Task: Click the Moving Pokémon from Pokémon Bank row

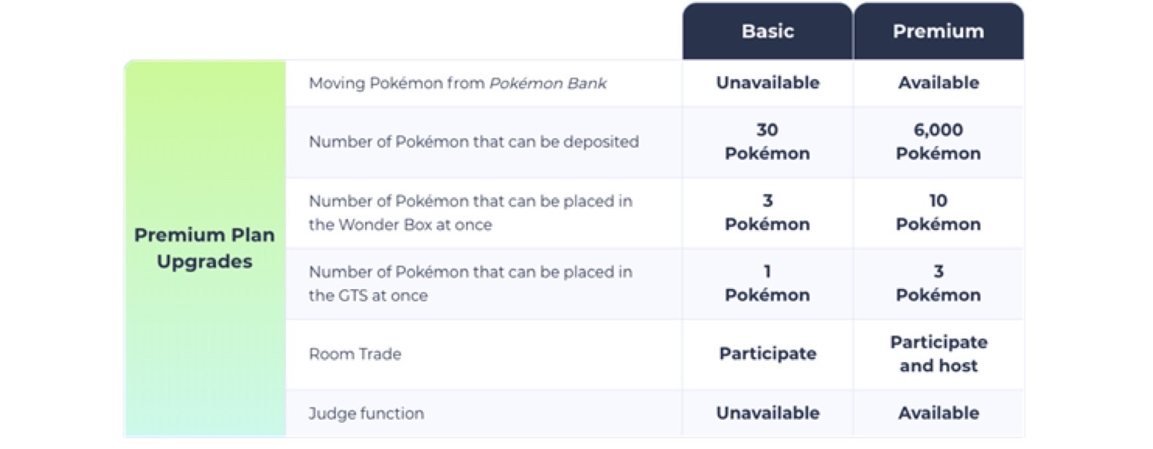Action: pos(457,83)
